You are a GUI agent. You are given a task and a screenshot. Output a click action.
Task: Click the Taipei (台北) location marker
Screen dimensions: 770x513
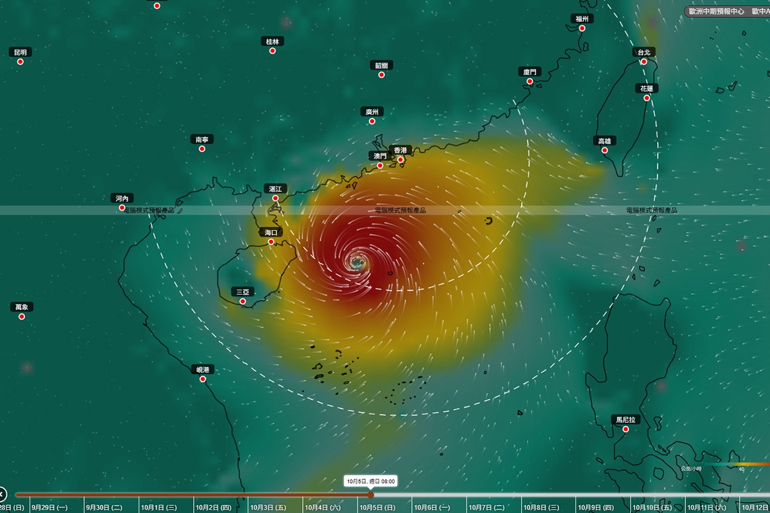644,62
